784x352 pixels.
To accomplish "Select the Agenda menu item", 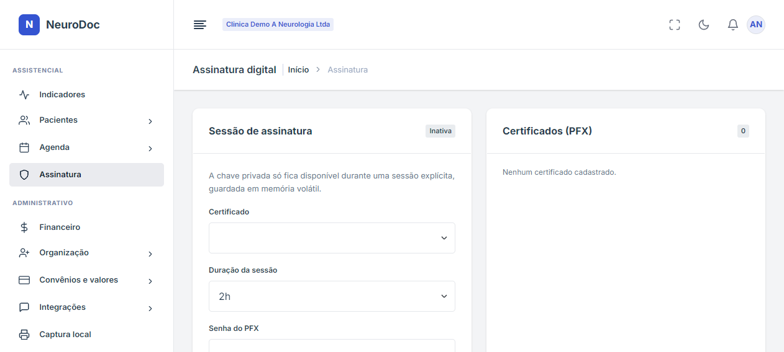I will [86, 147].
